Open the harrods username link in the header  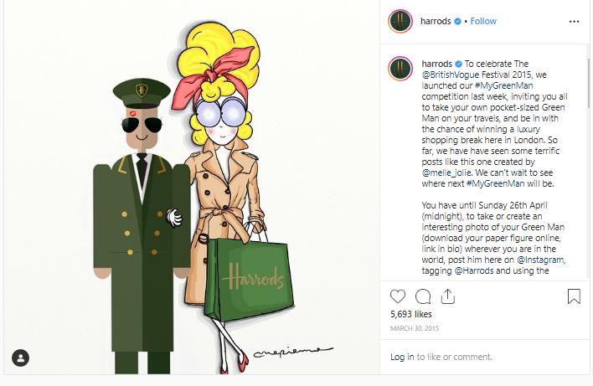click(x=436, y=21)
